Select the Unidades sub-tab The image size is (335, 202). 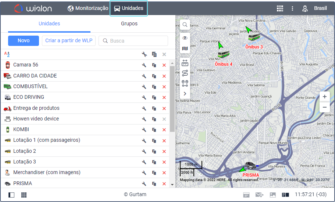(49, 24)
